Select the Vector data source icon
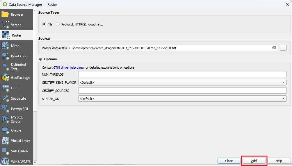292x166 pixels. [x=6, y=25]
